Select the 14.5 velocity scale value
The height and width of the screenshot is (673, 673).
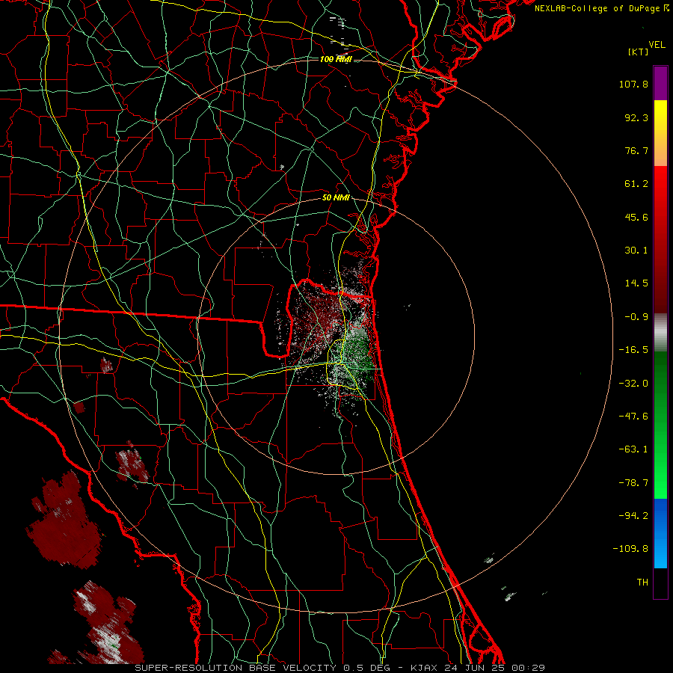click(x=636, y=283)
